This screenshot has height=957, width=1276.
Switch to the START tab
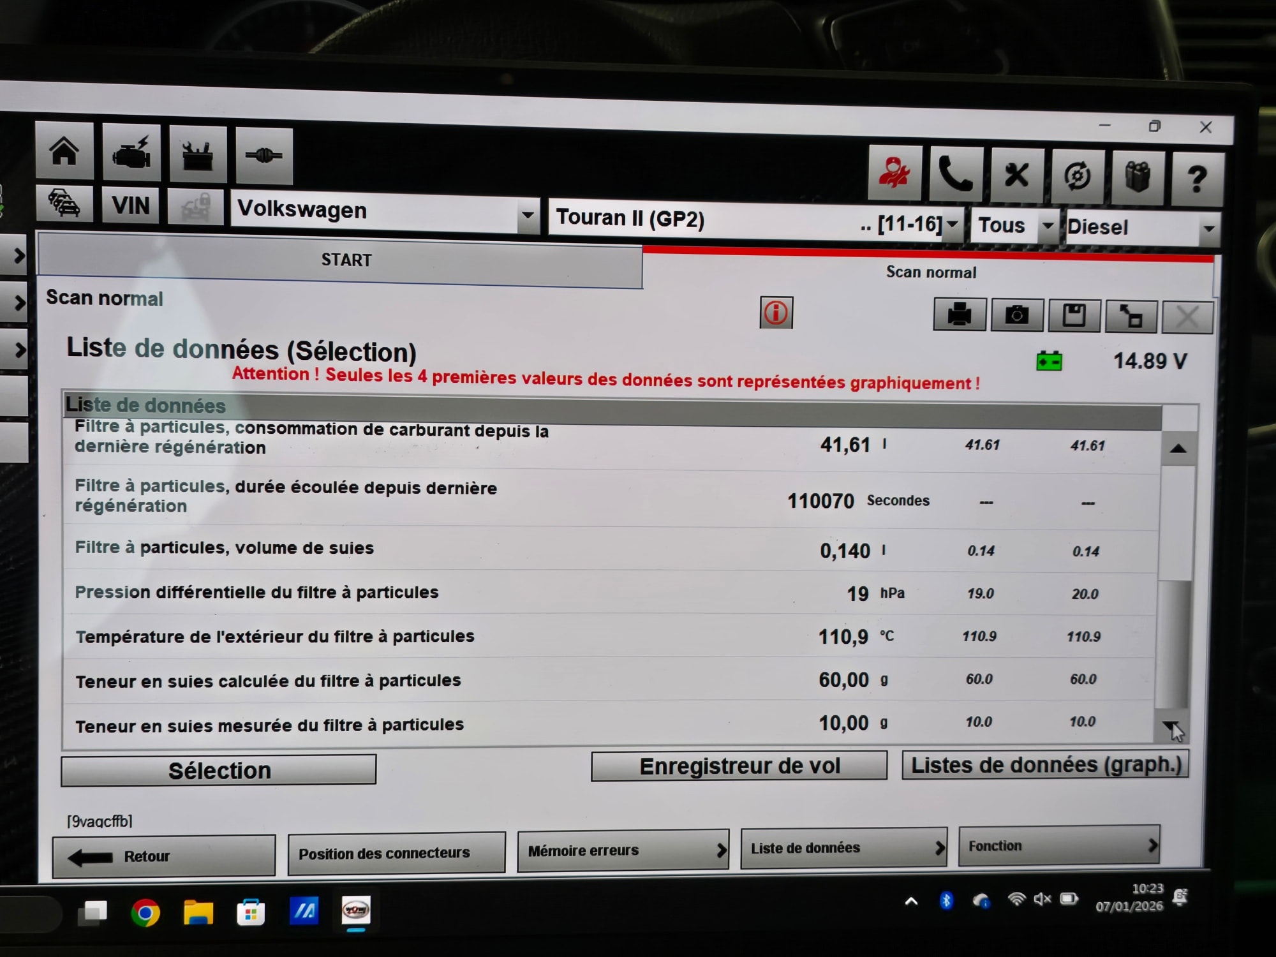coord(346,260)
